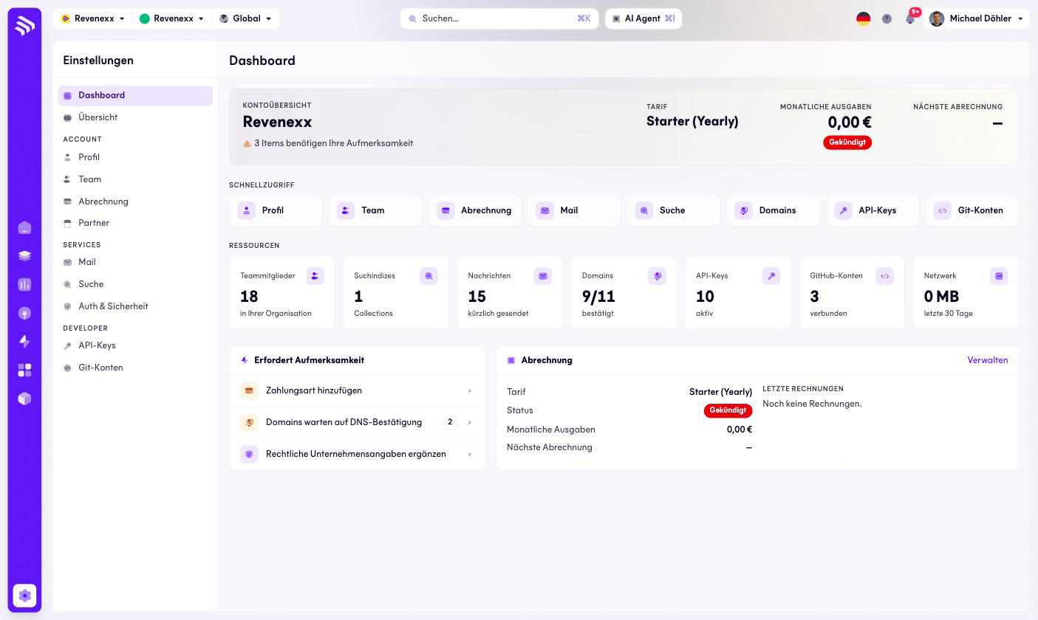1038x620 pixels.
Task: Open the apps grid icon in left rail
Action: [24, 370]
